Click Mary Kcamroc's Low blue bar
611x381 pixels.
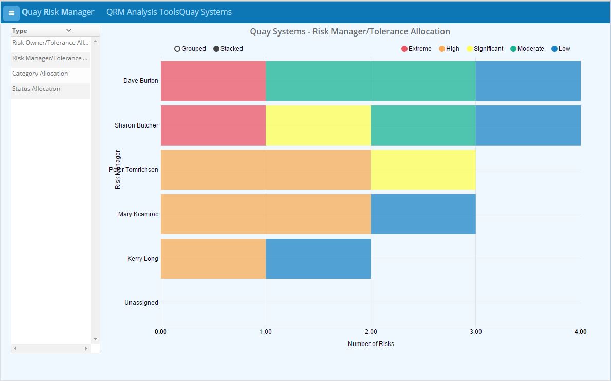click(x=423, y=214)
